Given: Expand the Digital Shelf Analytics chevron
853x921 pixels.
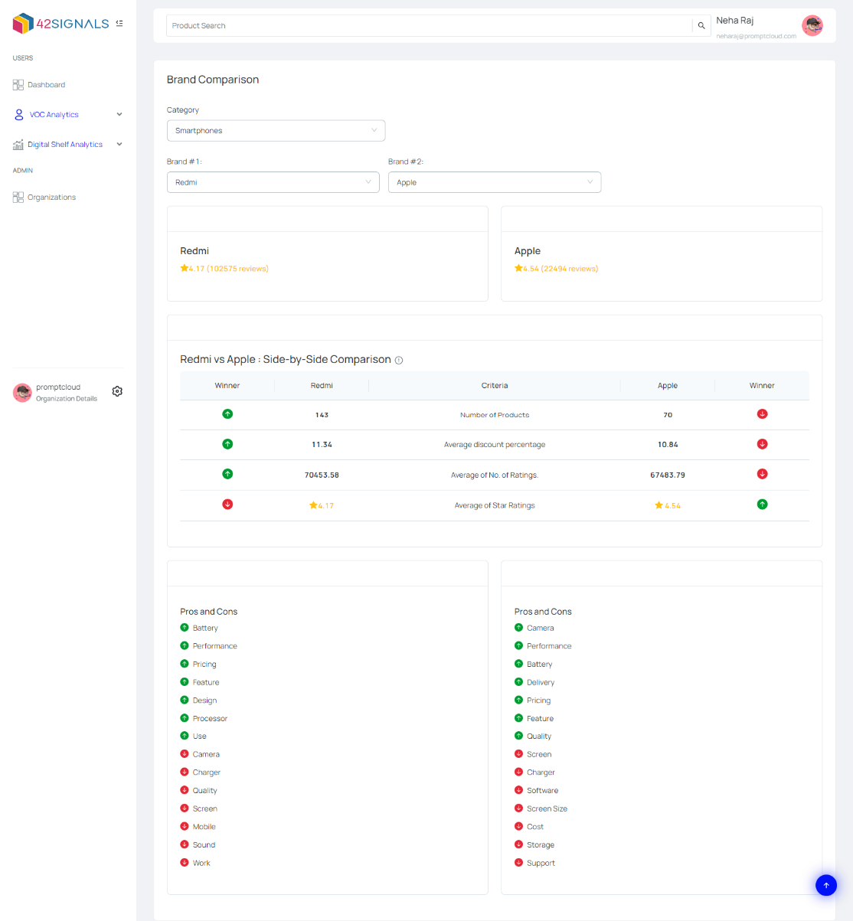Looking at the screenshot, I should tap(119, 145).
